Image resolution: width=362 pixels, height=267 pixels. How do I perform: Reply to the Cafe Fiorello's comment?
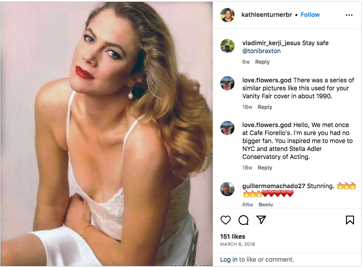click(265, 168)
